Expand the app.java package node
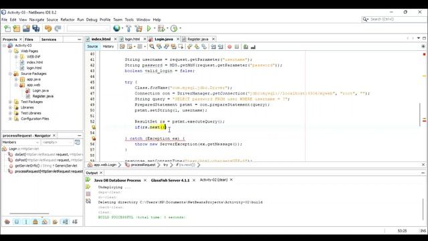The width and height of the screenshot is (428, 241). [16, 79]
